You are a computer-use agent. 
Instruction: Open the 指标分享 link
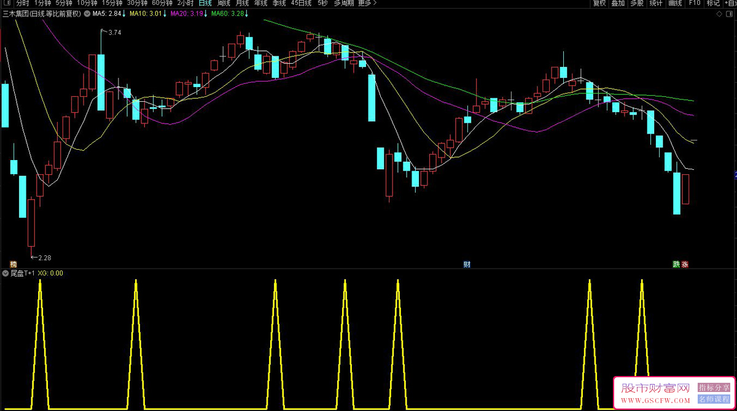click(714, 388)
